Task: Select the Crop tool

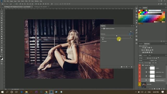Action: 2,18
